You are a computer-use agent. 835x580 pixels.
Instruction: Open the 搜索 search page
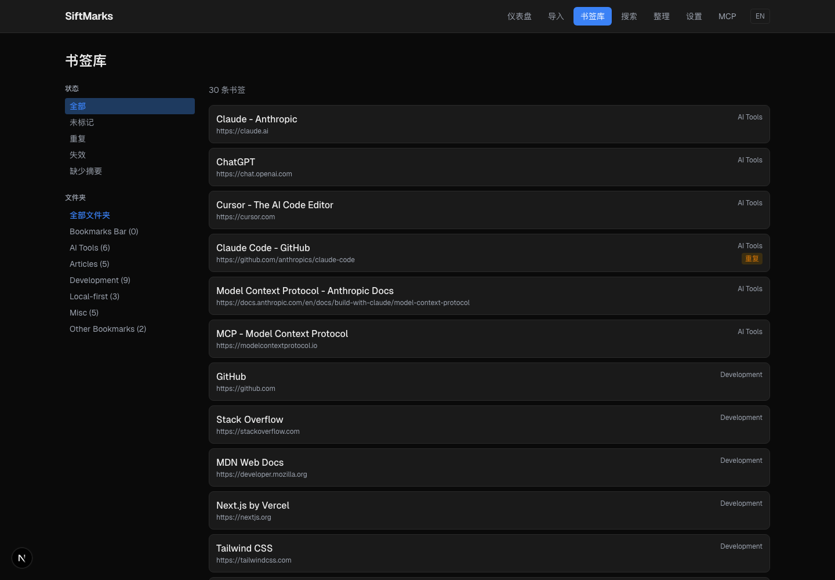629,16
